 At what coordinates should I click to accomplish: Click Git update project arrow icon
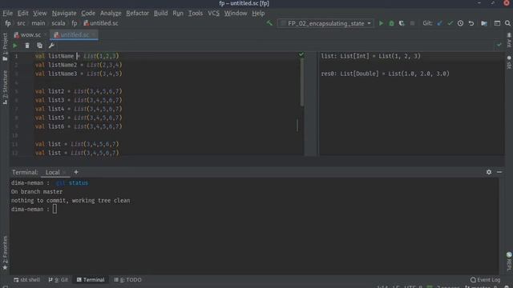tap(440, 23)
